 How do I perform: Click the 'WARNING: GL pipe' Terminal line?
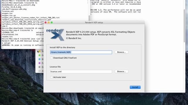click(23, 45)
